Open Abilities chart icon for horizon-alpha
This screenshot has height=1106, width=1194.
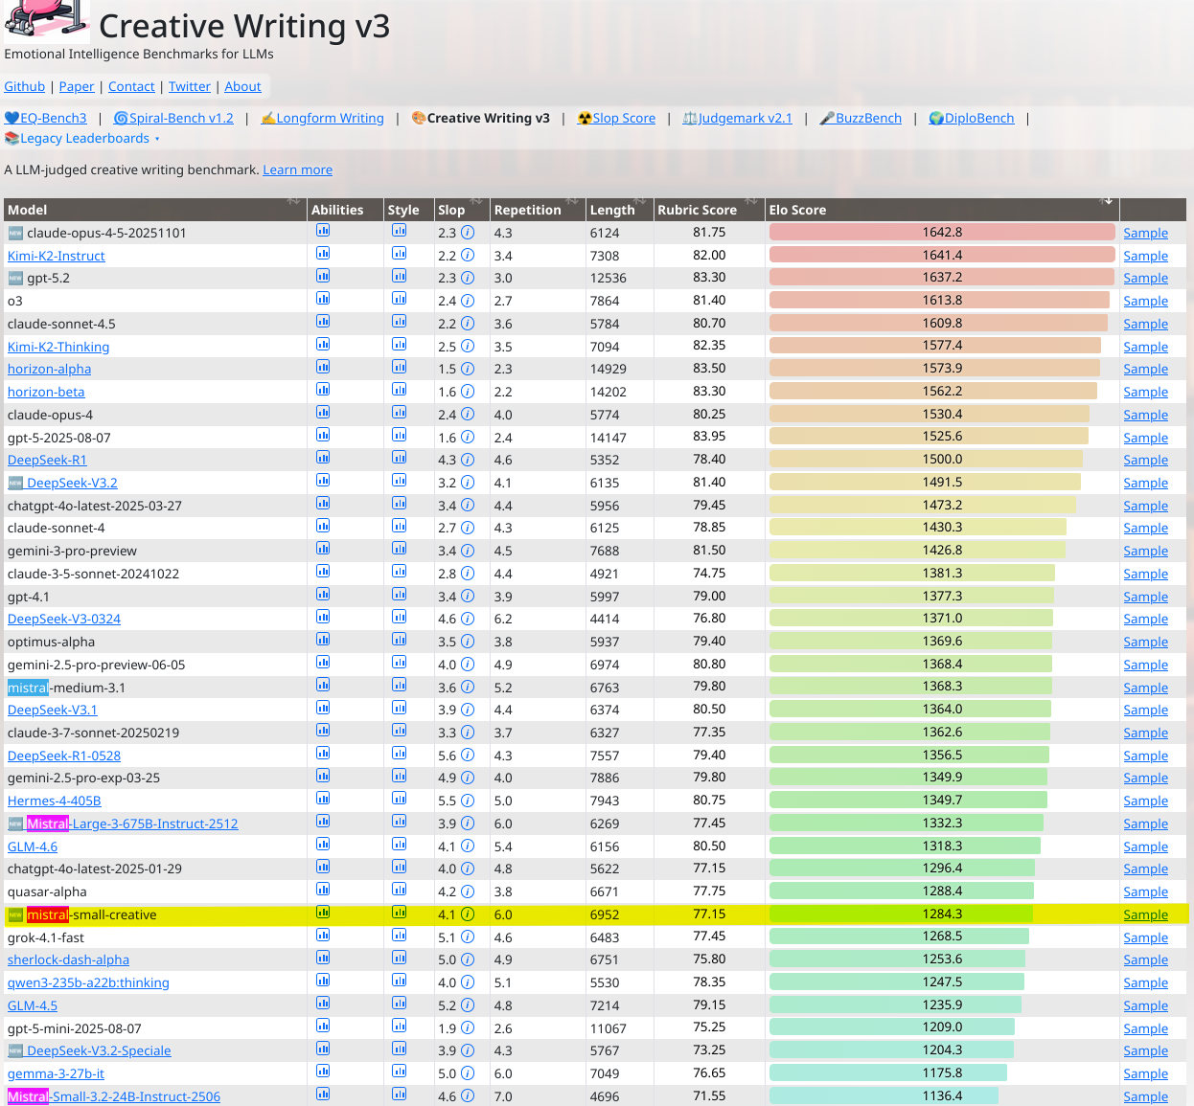(x=323, y=367)
